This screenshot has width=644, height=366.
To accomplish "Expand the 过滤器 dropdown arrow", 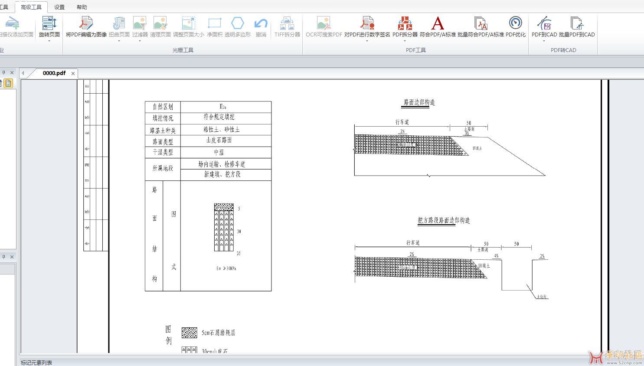I will coord(140,41).
